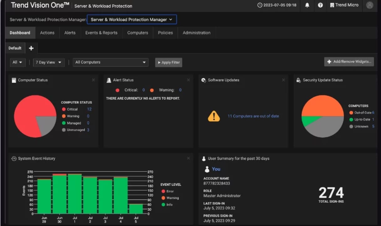Click the plus to add a new dashboard
The image size is (381, 226).
tap(31, 48)
